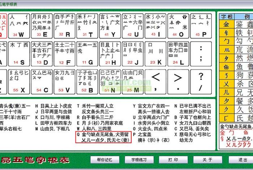Select the M key (25) card

tap(133, 82)
